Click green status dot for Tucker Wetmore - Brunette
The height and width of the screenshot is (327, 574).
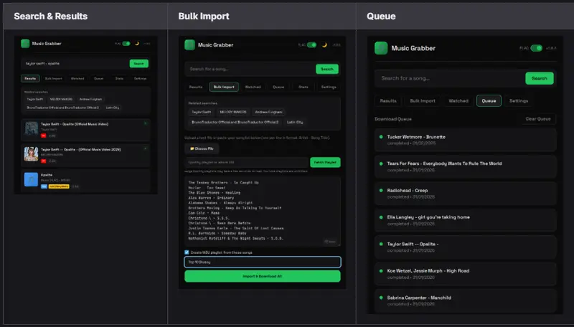click(381, 137)
